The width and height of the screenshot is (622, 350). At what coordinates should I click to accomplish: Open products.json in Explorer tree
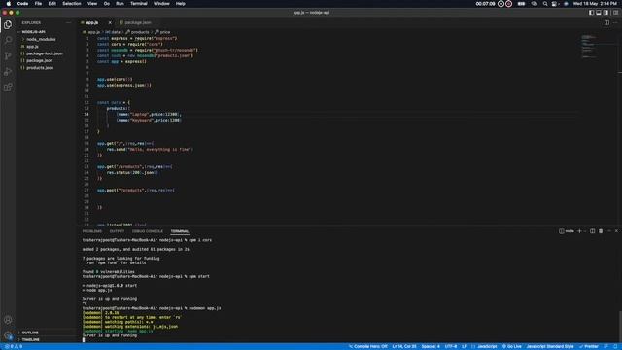[x=40, y=68]
